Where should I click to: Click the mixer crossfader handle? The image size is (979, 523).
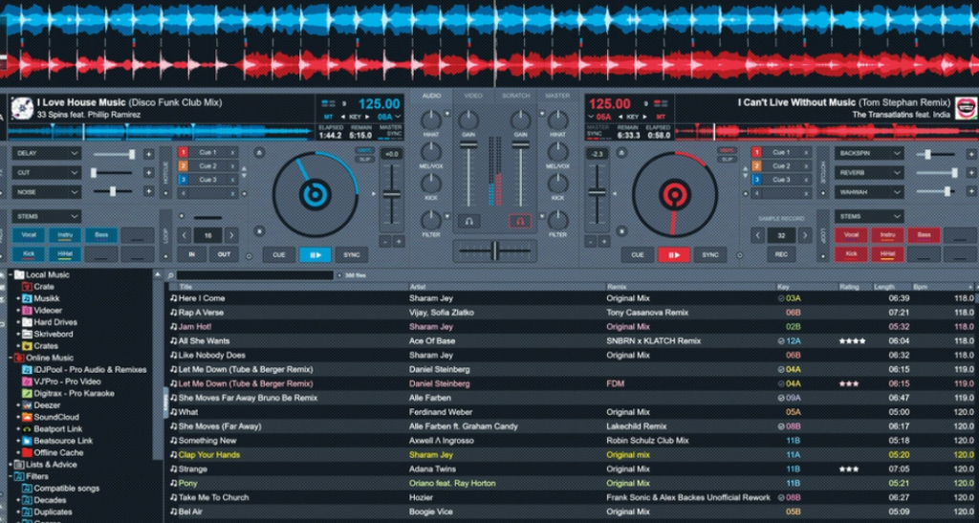tap(494, 251)
